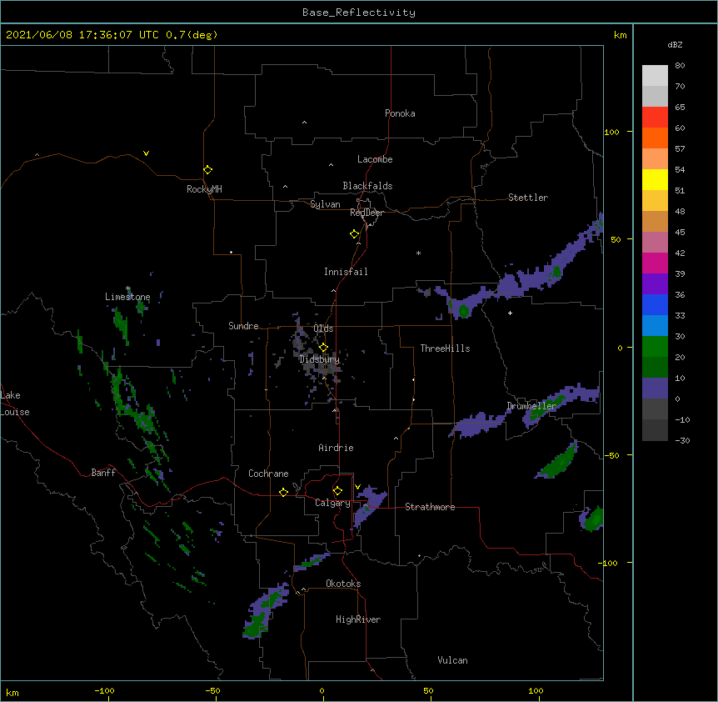
Task: Select the 33 value in the legend
Action: [x=680, y=315]
